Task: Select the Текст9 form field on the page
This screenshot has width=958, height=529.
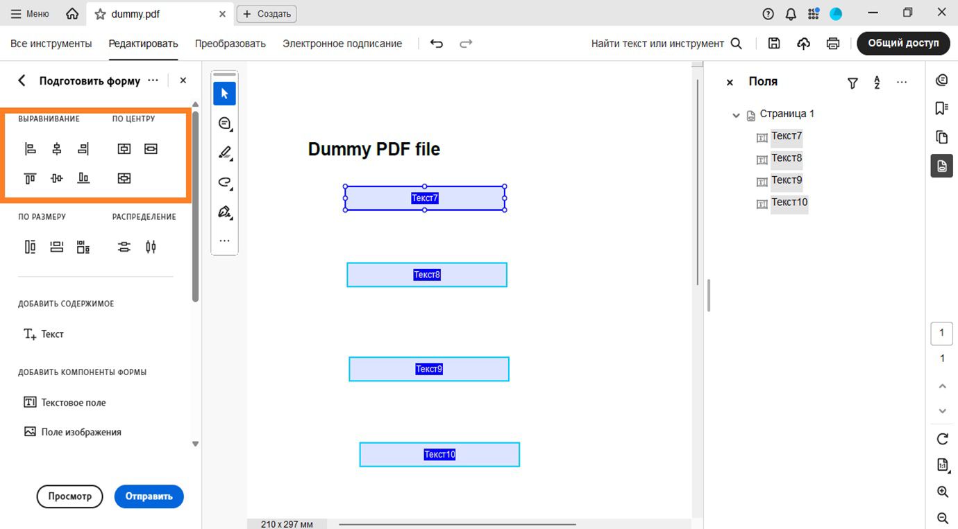Action: pos(429,369)
